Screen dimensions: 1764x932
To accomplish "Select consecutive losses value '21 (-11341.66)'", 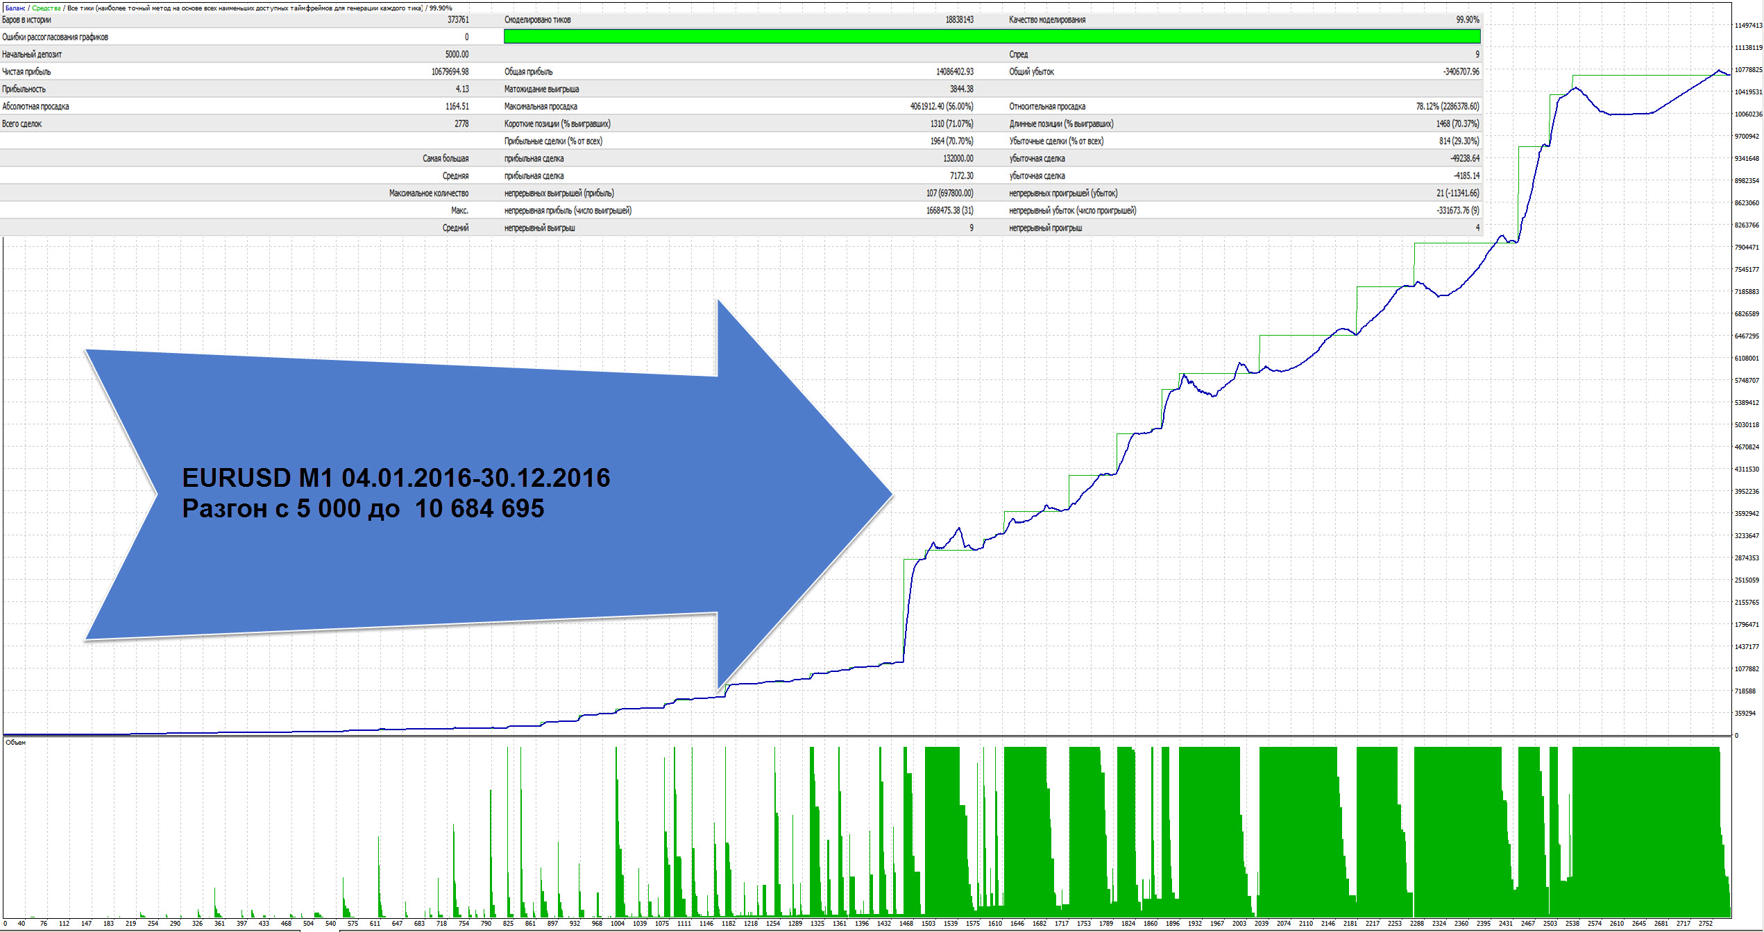I will tap(1457, 193).
